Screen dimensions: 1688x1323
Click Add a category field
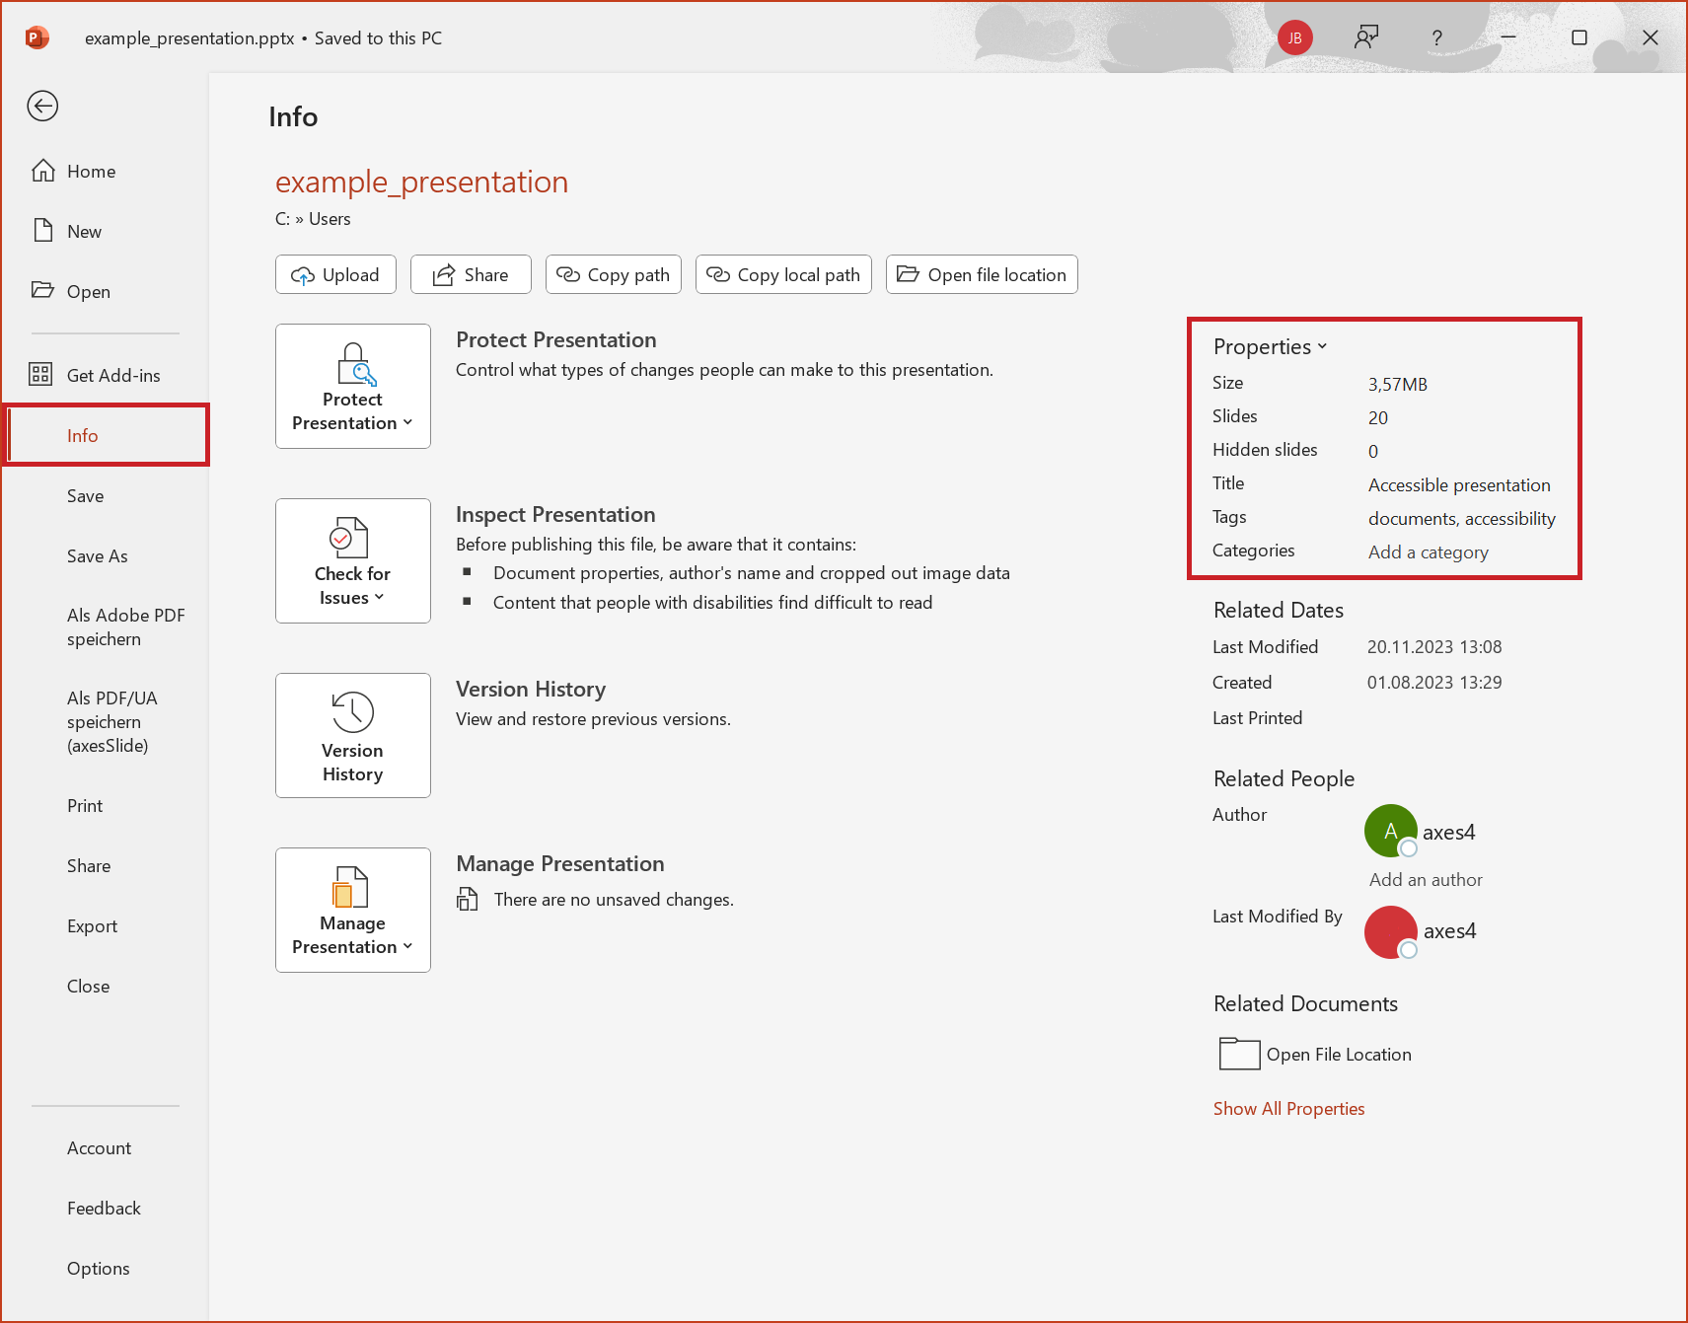(x=1428, y=552)
